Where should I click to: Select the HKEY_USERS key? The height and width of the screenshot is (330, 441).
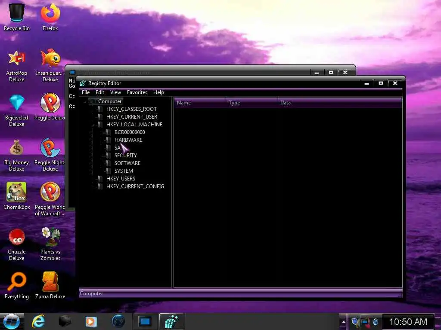pyautogui.click(x=121, y=178)
